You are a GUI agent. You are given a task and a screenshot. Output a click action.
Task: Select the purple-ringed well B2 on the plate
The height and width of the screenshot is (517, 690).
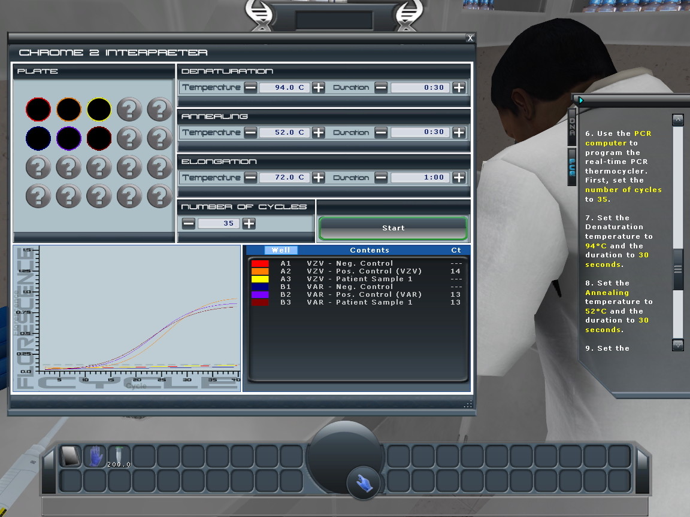68,139
